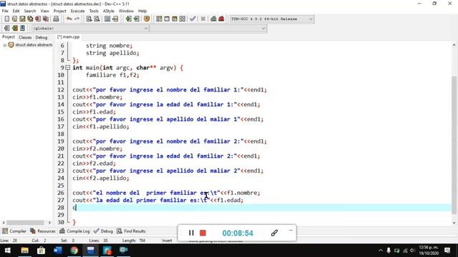Screen dimensions: 458x257
Task: Click the first icon in second toolbar row
Action: point(6,29)
